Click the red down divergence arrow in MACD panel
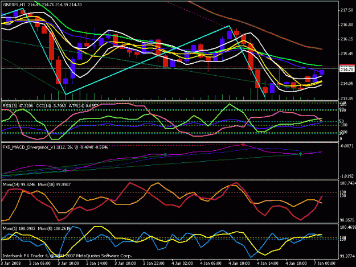 243,144
